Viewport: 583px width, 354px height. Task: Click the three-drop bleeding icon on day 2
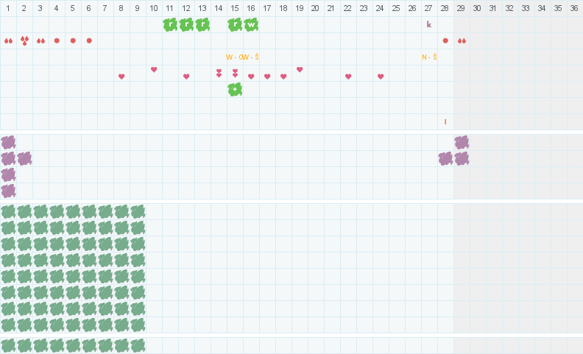[24, 40]
